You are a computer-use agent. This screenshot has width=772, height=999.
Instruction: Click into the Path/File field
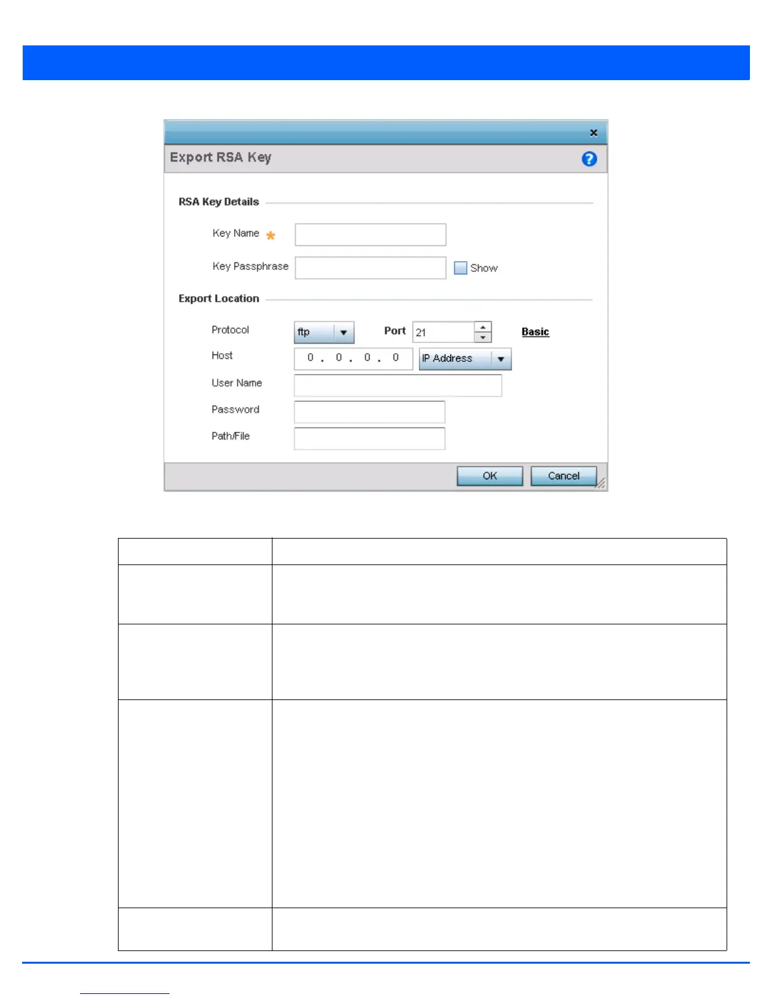pyautogui.click(x=370, y=438)
